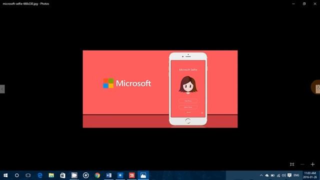The width and height of the screenshot is (320, 180).
Task: Close the Photos window
Action: 315,3
